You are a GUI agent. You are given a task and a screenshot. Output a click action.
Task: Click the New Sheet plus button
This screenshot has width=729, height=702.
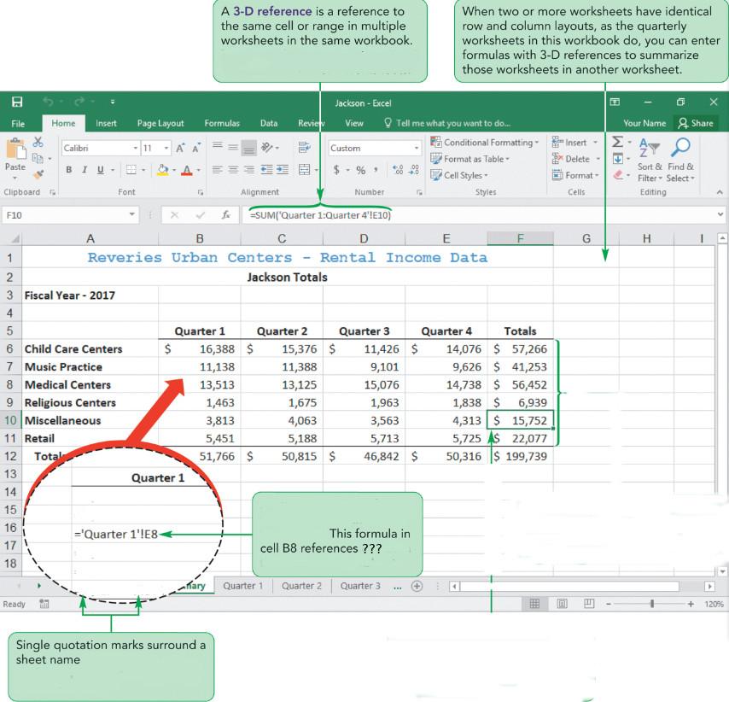(415, 587)
